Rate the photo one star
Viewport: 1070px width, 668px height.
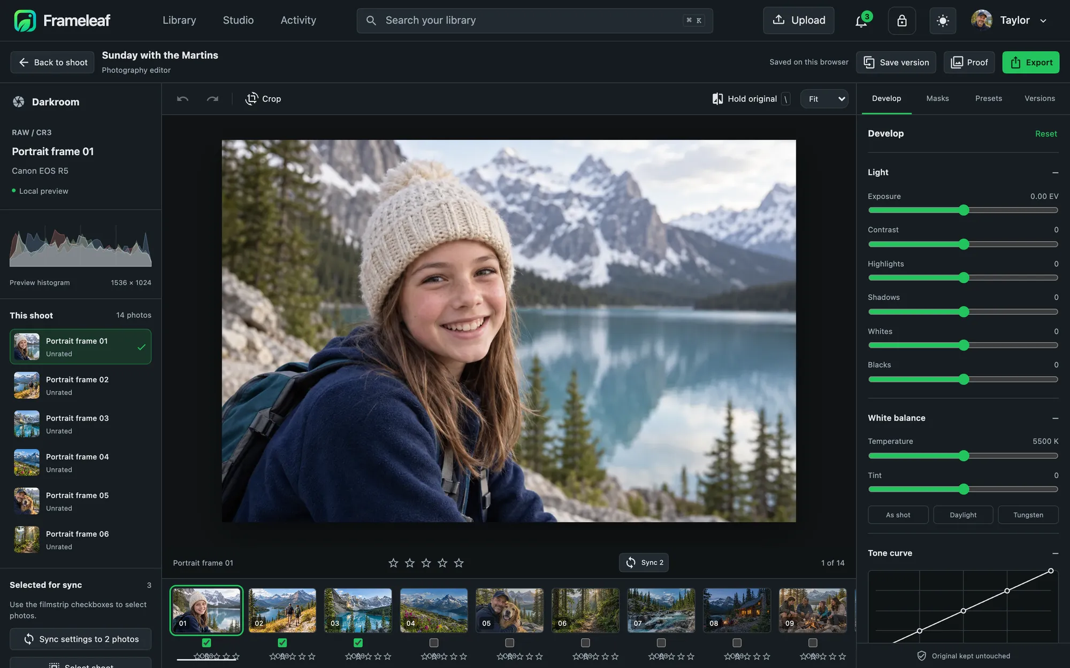pyautogui.click(x=393, y=563)
